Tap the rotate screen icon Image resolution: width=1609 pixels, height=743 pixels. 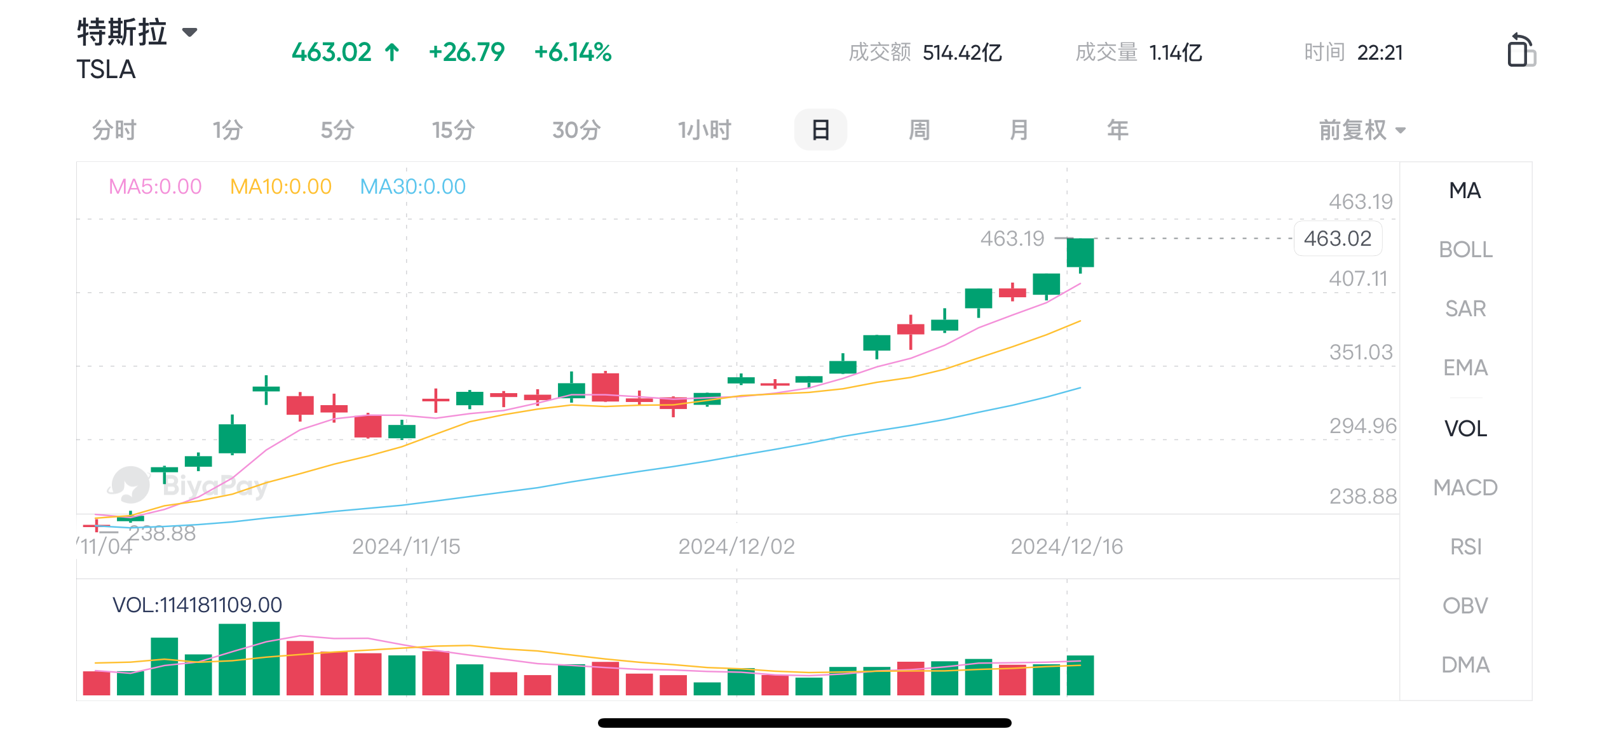point(1521,50)
